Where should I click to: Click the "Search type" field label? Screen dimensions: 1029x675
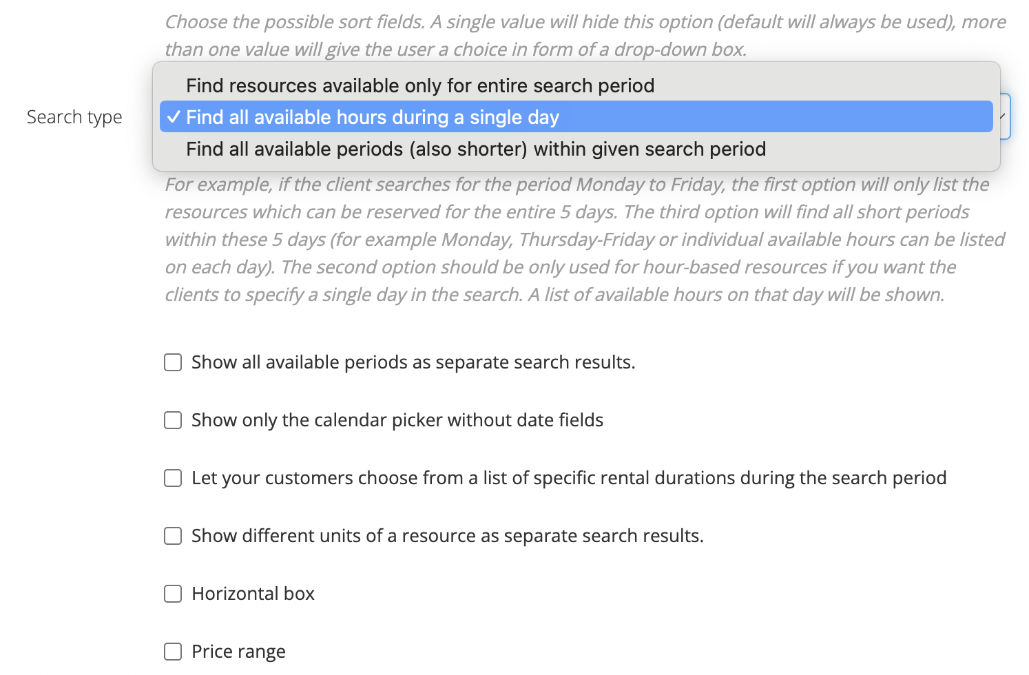[74, 117]
